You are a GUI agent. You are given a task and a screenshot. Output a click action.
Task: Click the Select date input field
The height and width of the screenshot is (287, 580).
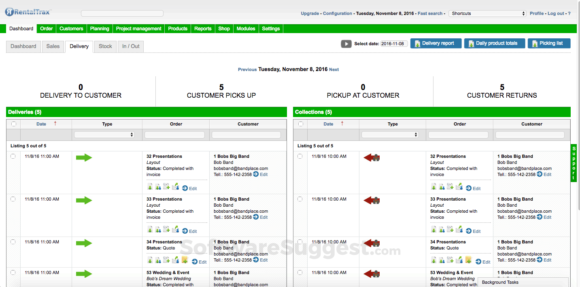pos(394,43)
